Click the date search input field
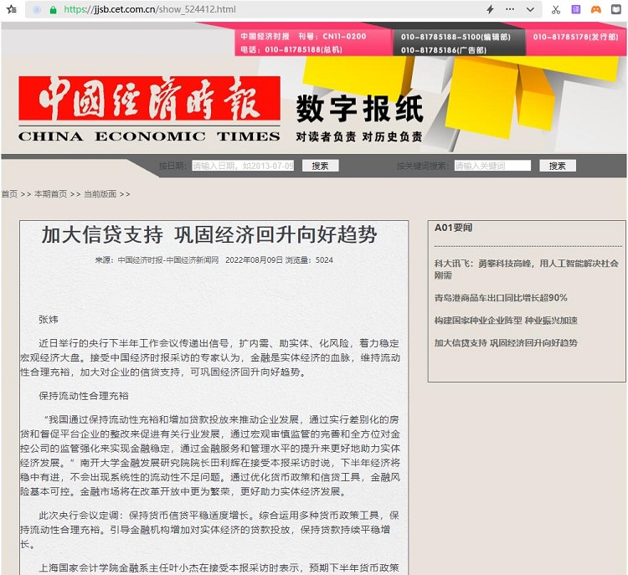The width and height of the screenshot is (628, 575). [243, 166]
